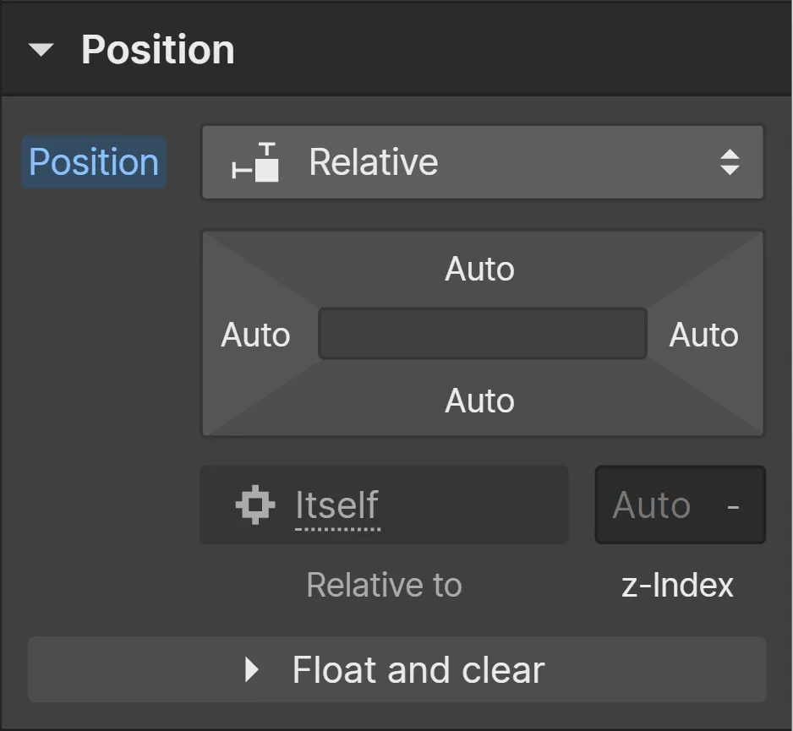Click the up-down arrows on position dropdown

[x=730, y=162]
